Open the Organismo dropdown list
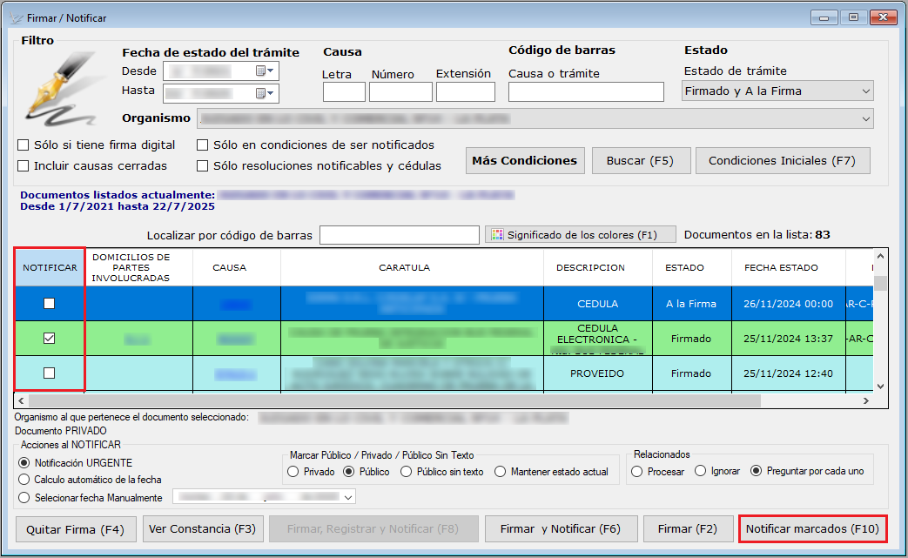This screenshot has width=908, height=558. pyautogui.click(x=865, y=118)
